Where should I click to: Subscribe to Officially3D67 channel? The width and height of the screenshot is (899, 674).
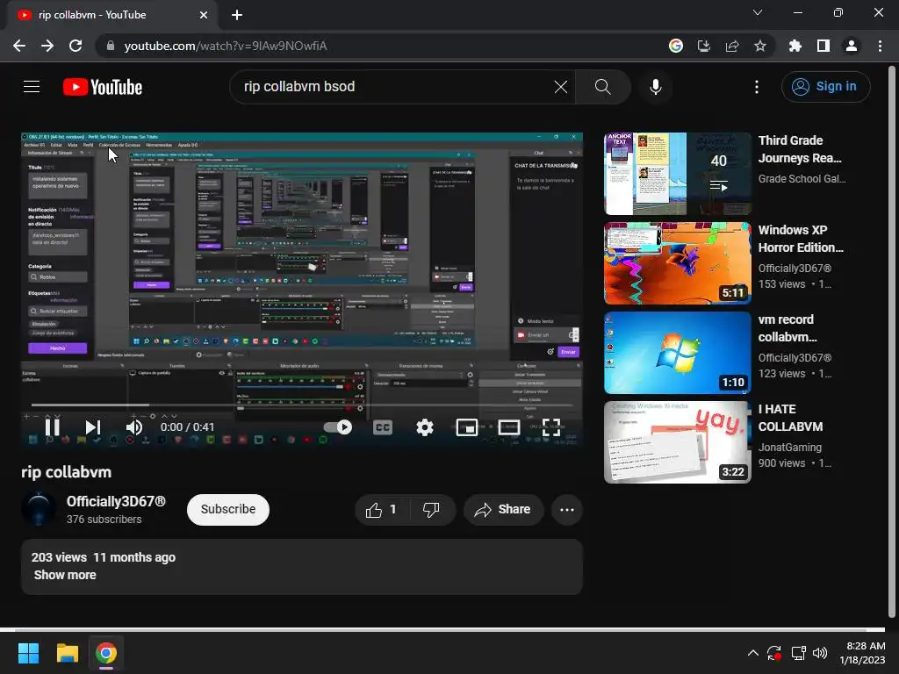tap(227, 509)
